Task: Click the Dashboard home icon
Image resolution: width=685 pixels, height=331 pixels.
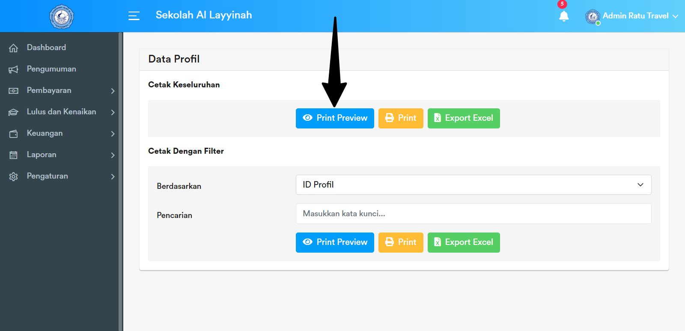Action: [x=14, y=48]
